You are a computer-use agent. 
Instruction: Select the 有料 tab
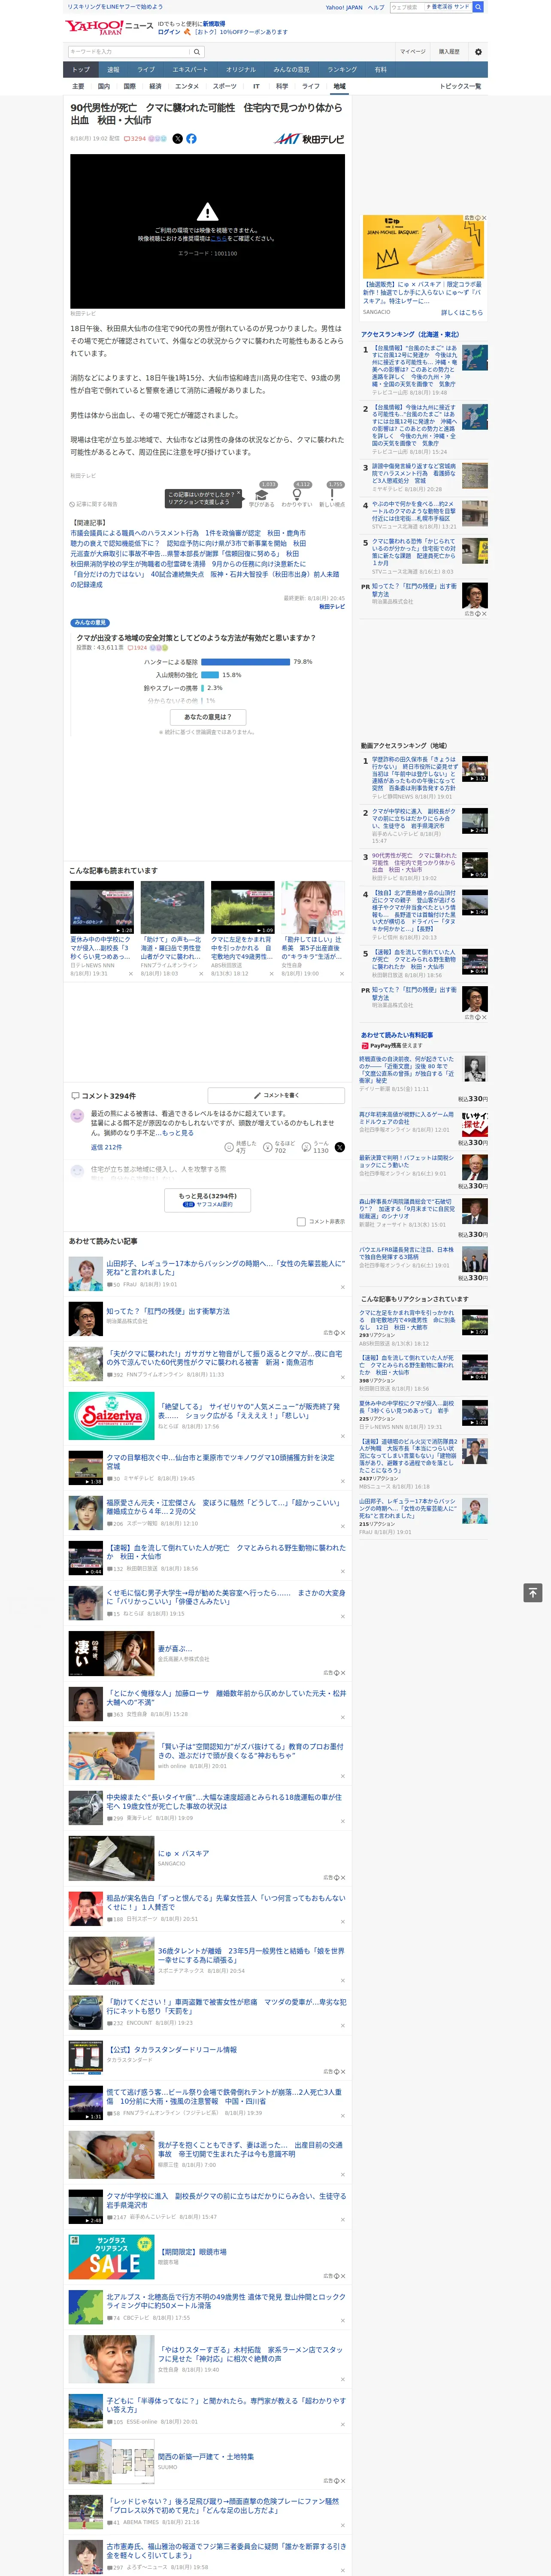380,70
